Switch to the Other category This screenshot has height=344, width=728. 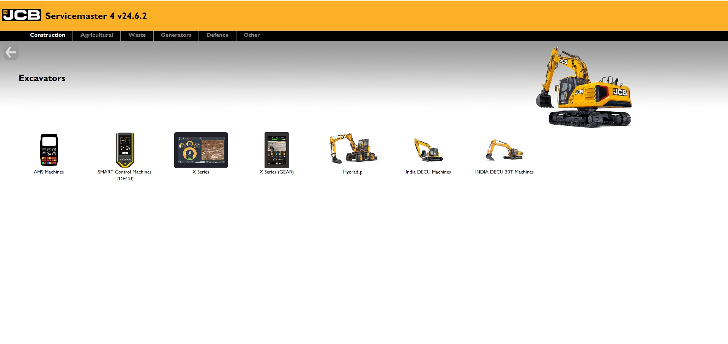click(251, 35)
